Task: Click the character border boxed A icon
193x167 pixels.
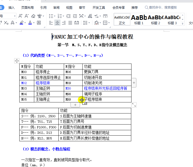Action: pyautogui.click(x=39, y=23)
